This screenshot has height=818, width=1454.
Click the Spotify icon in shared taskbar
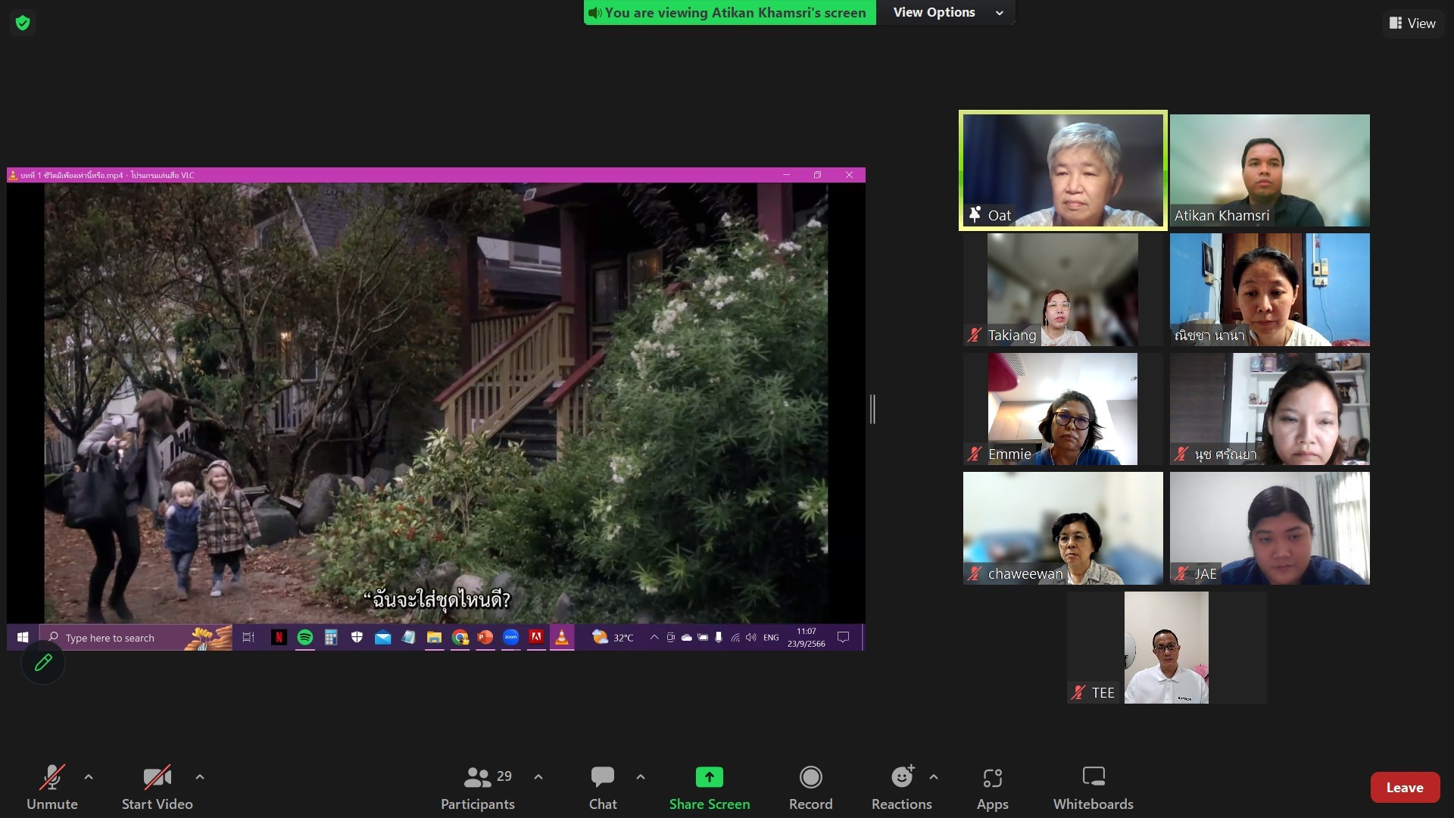coord(305,638)
